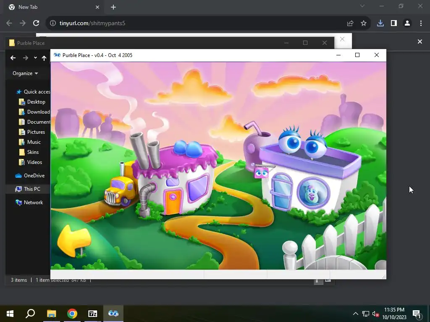Open Downloads in navigation pane
Image resolution: width=430 pixels, height=322 pixels.
point(34,112)
